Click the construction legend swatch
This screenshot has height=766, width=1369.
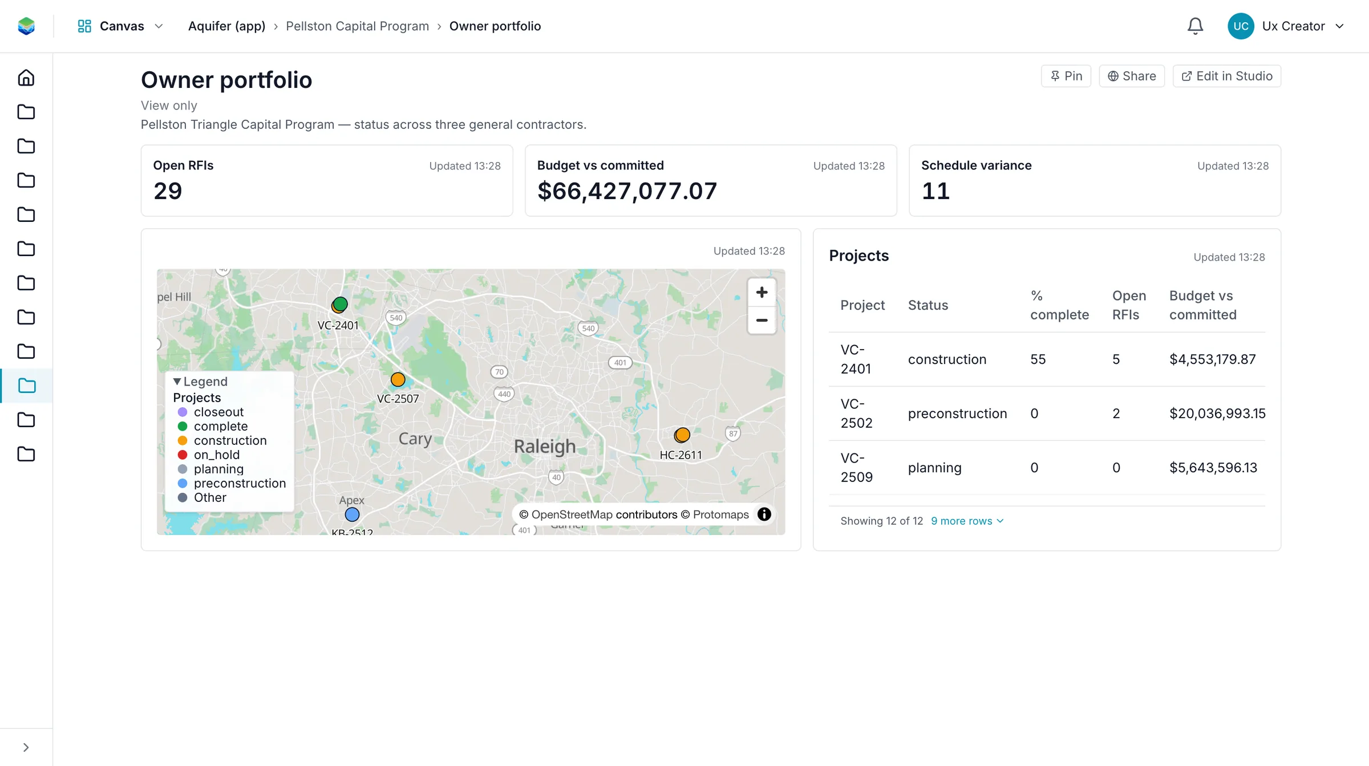click(183, 440)
